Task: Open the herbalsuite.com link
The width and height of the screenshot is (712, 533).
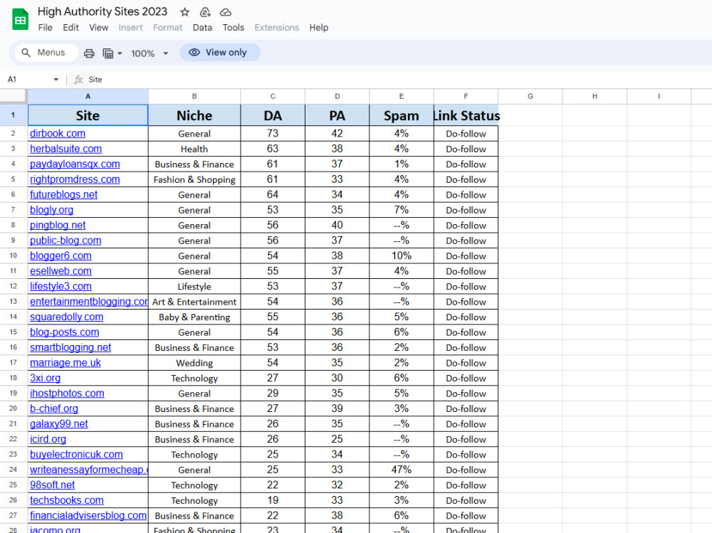Action: pyautogui.click(x=66, y=149)
